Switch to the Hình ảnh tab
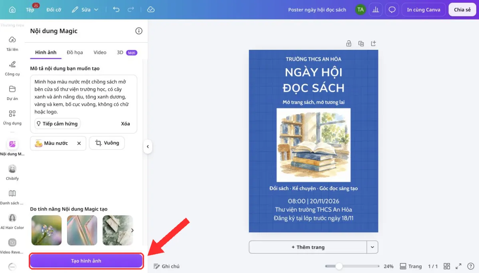 [x=46, y=52]
